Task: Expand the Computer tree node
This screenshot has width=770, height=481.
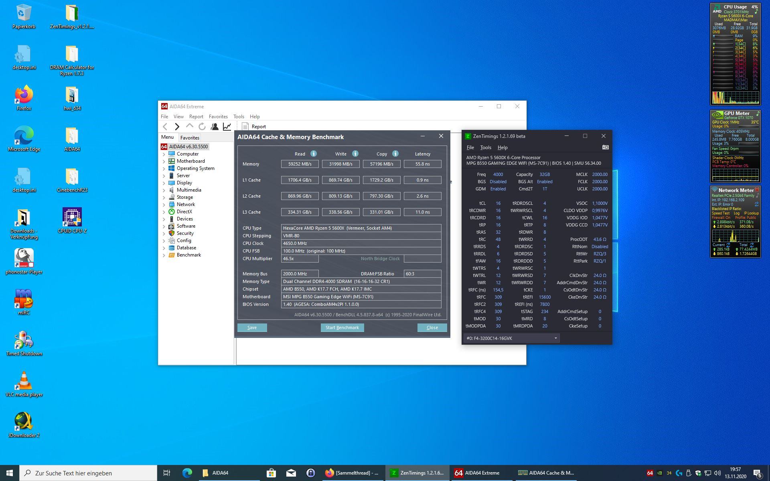Action: click(x=164, y=154)
